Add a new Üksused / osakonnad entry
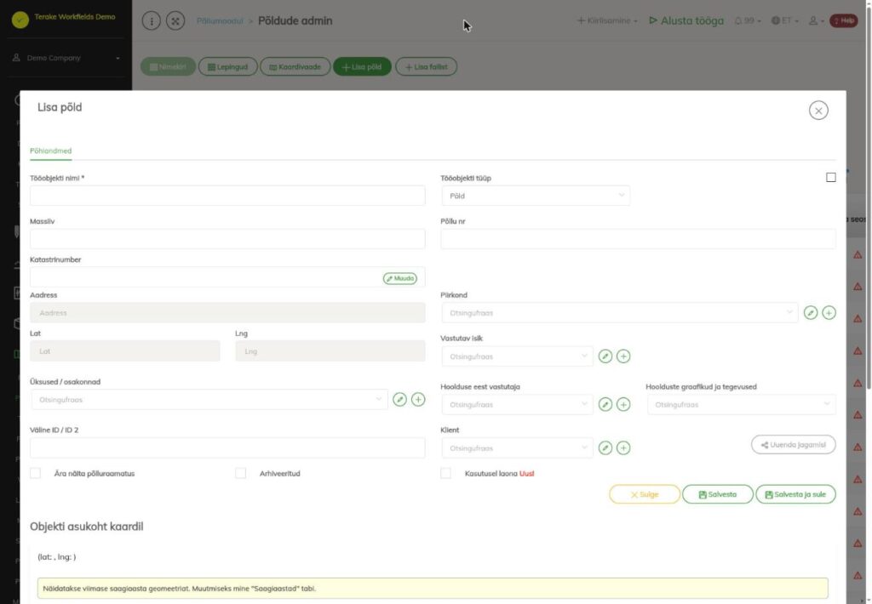Viewport: 872px width, 604px height. [x=417, y=400]
